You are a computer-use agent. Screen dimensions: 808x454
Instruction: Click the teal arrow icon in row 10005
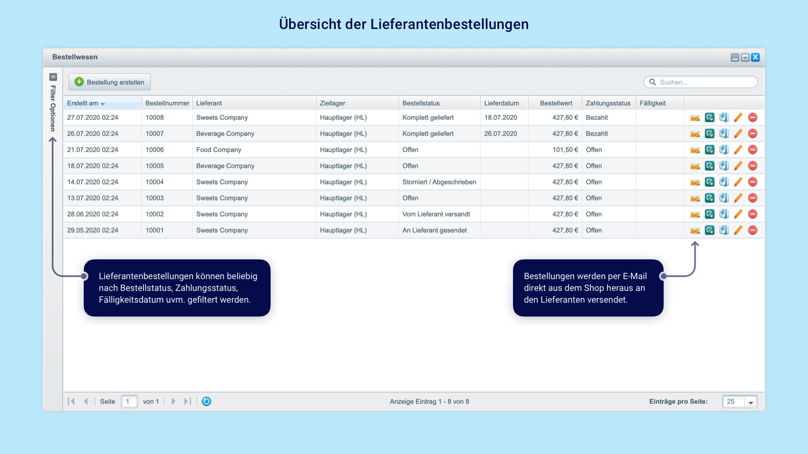click(x=710, y=166)
